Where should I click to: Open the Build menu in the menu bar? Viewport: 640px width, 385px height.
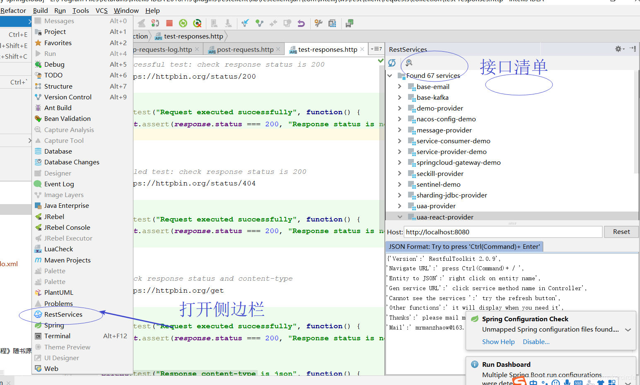(x=41, y=11)
